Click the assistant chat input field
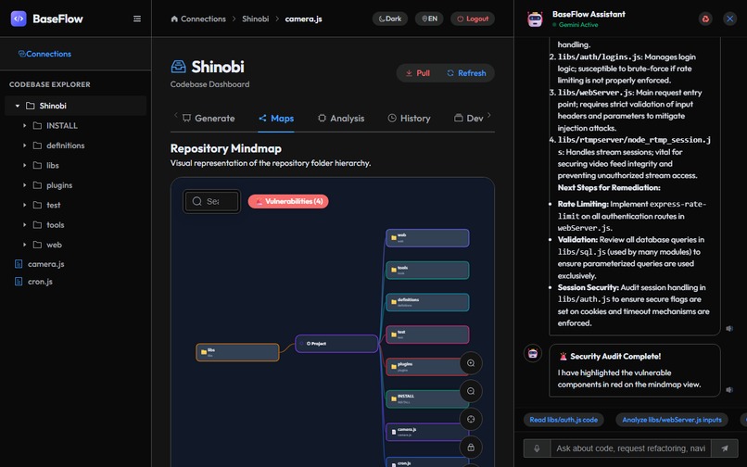The height and width of the screenshot is (467, 747). (631, 448)
